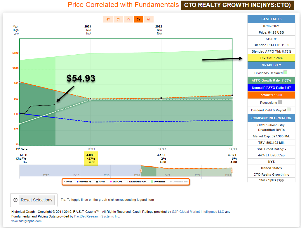Open the www.fastgraphs.com link
Screen dimensions: 301x228
pos(26,221)
